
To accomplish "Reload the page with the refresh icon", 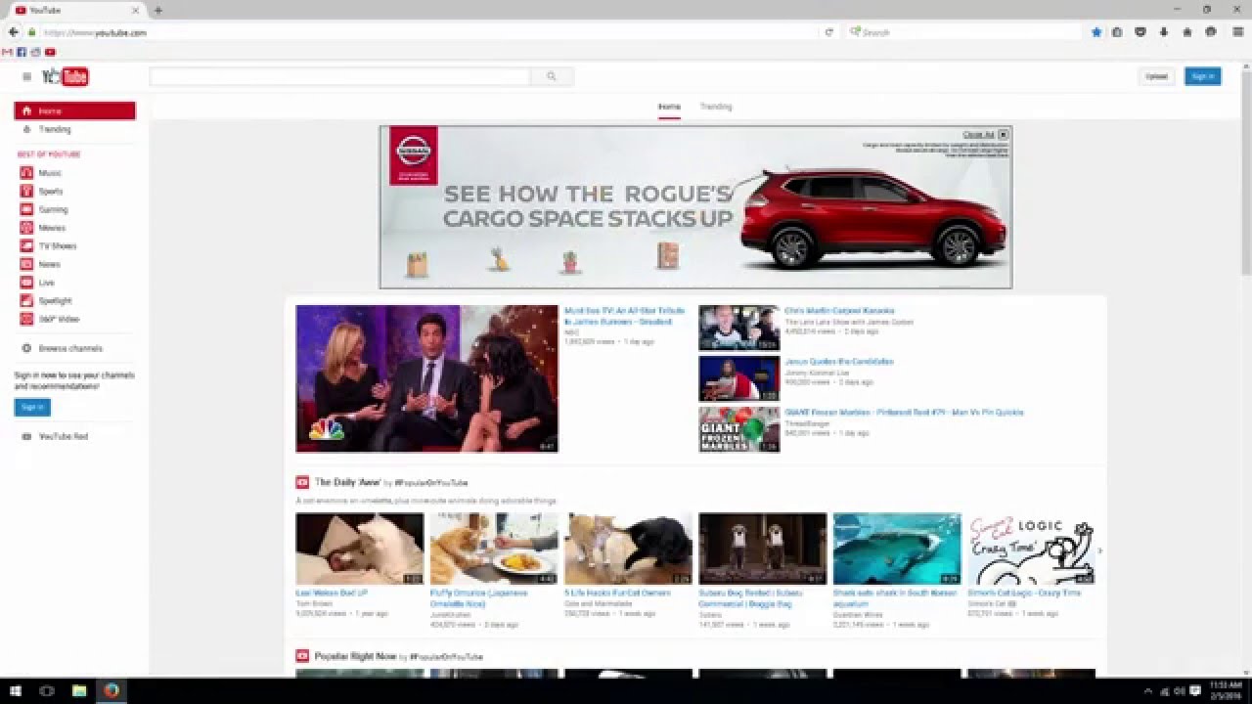I will coord(829,32).
